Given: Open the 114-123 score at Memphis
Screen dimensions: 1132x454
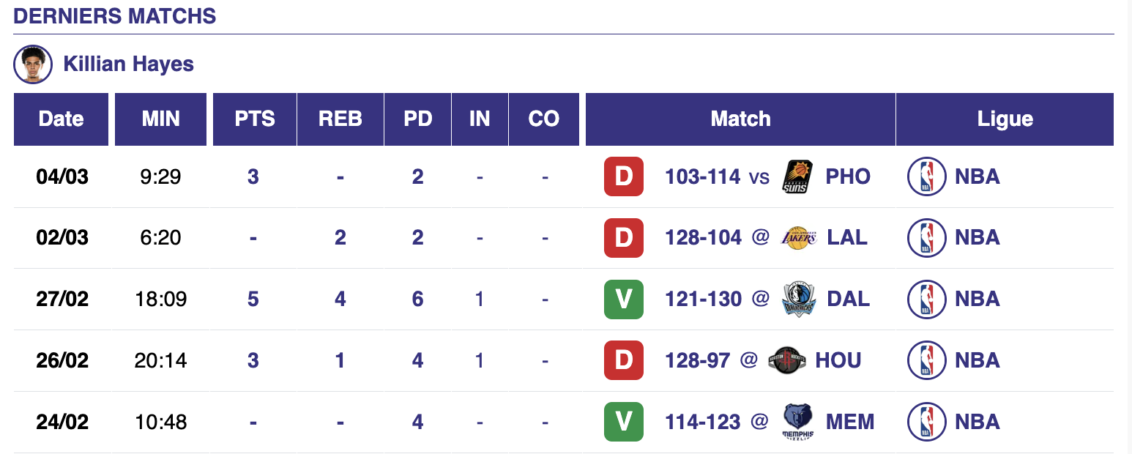Looking at the screenshot, I should coord(702,422).
